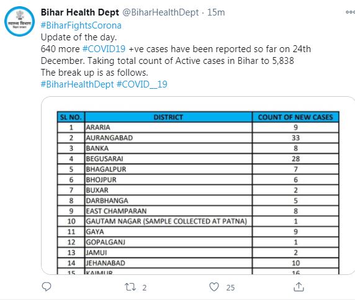Click the Bihar Health Dept display name
This screenshot has height=301, width=355.
click(x=80, y=12)
